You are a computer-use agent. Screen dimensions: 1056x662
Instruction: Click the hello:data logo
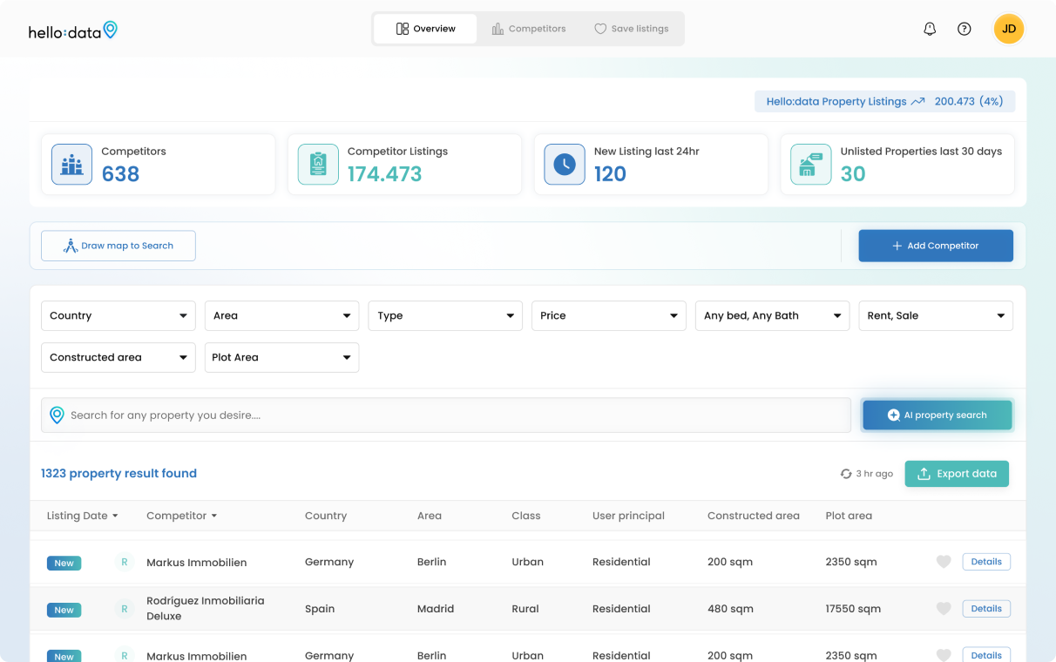tap(73, 30)
